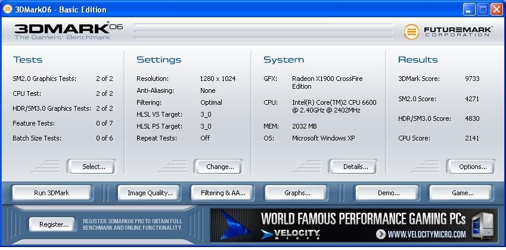Open www.velocitymicro.com link in banner
506x250 pixels.
[x=422, y=234]
